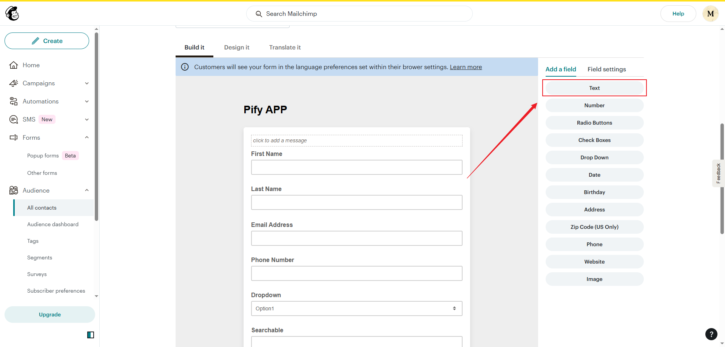Click the Last Name input field

tap(356, 202)
